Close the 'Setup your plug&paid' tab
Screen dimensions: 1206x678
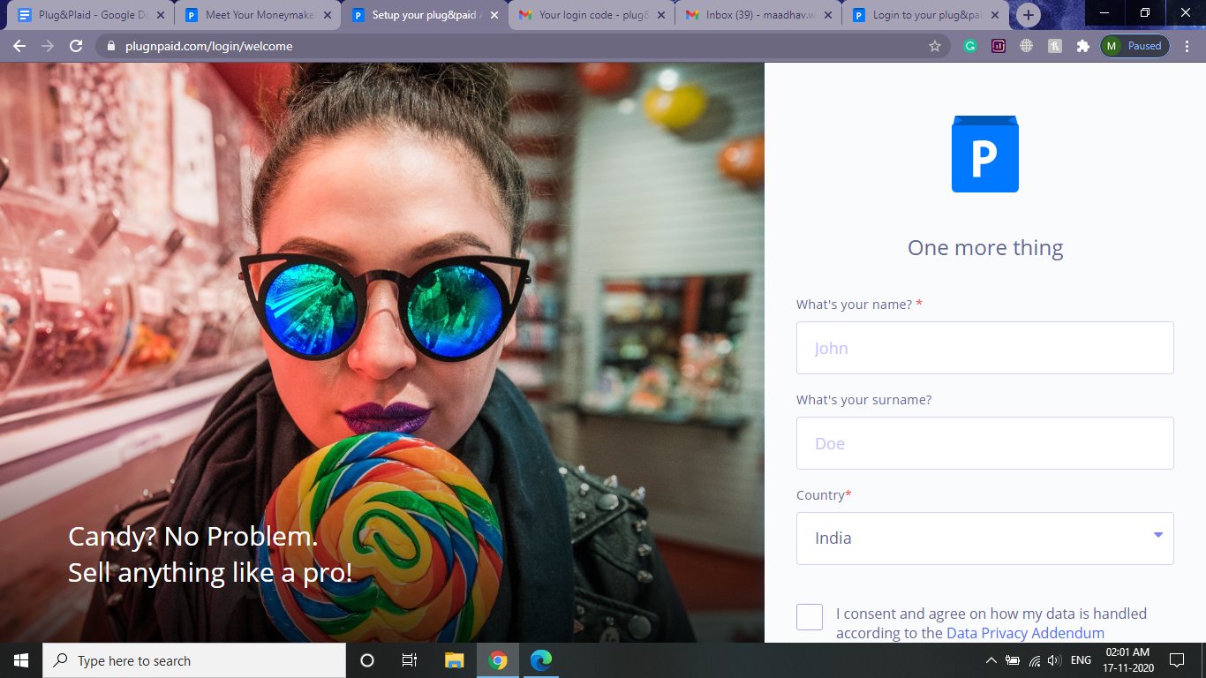(494, 15)
